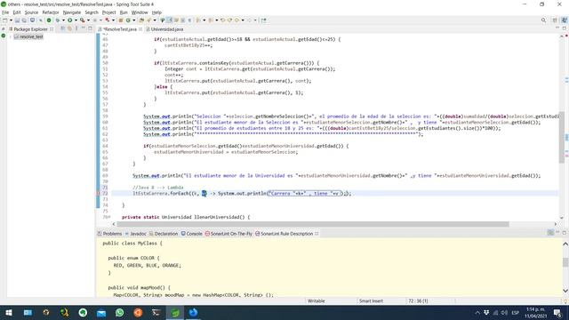Open the New Java Class dropdown arrow
The image size is (569, 320).
pyautogui.click(x=134, y=20)
